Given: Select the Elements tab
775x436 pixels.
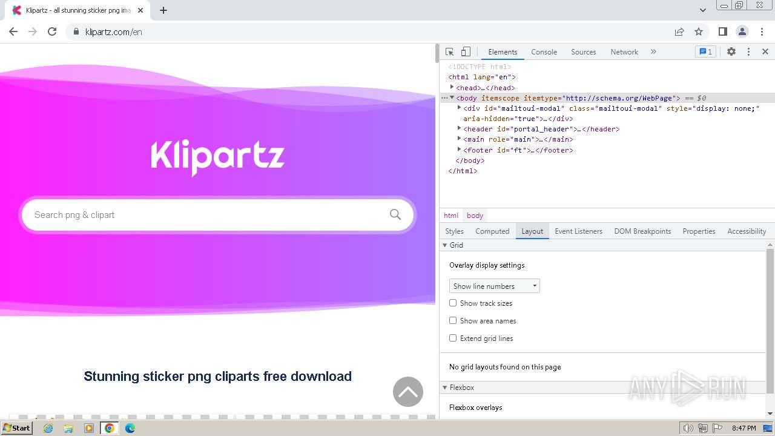Looking at the screenshot, I should pos(503,52).
